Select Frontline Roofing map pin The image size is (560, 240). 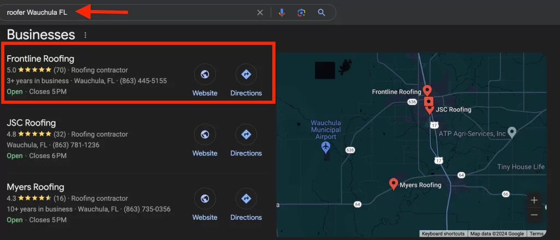(x=427, y=90)
